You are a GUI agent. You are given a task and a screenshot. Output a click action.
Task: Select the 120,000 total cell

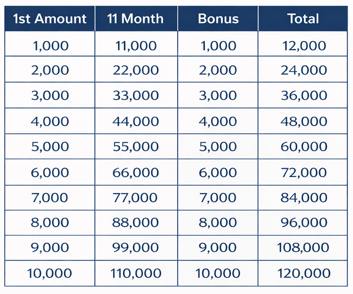(x=304, y=273)
